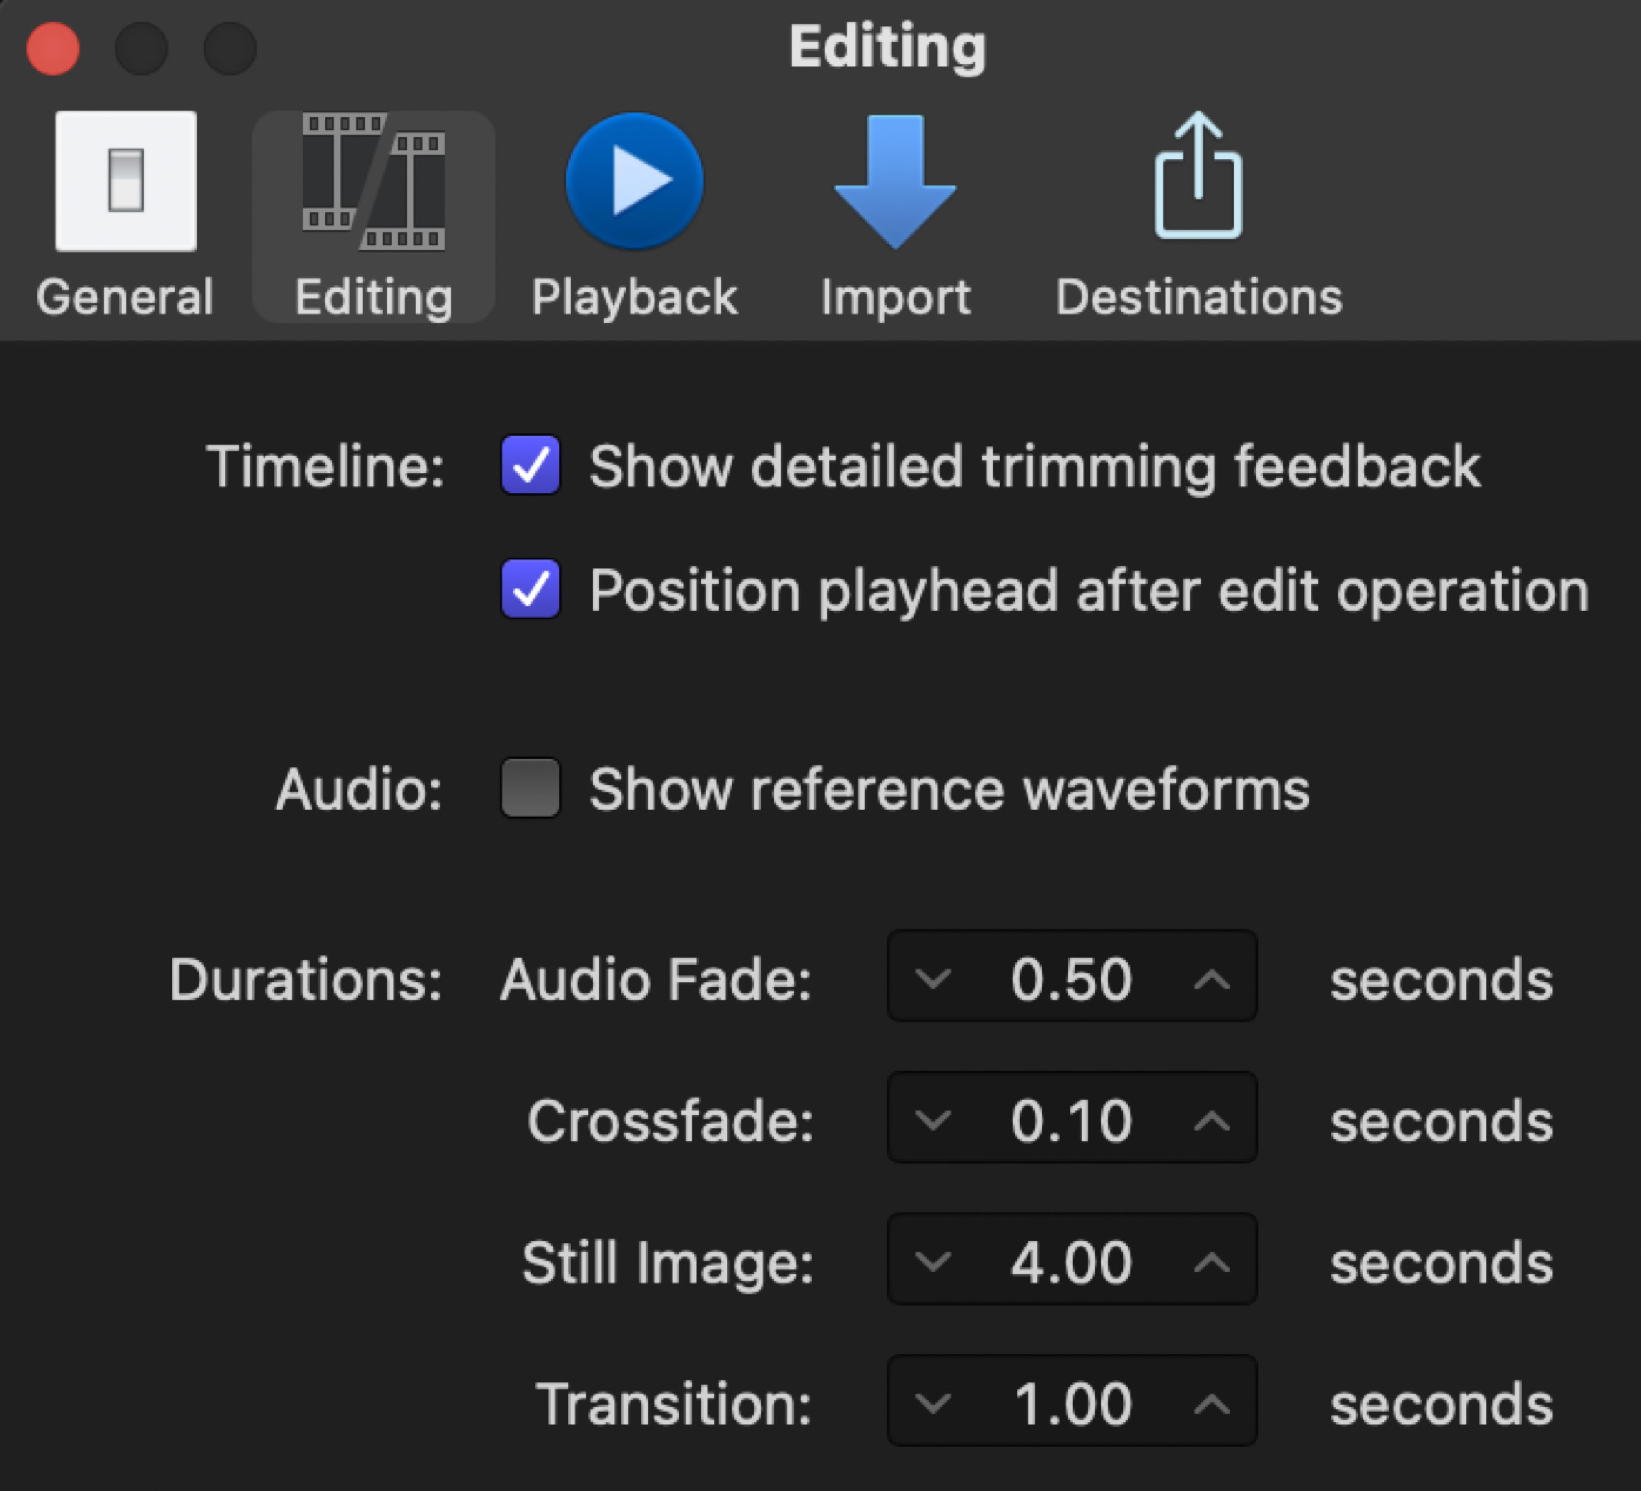Decrease Crossfade duration with down chevron
Screen dimensions: 1641x1491
pos(933,1120)
